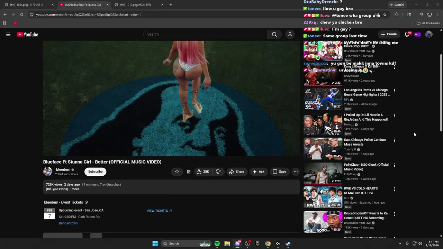Viewport: 443px width, 249px height.
Task: Open options for BruceDropEmOff Reacts to Kai video
Action: click(394, 214)
